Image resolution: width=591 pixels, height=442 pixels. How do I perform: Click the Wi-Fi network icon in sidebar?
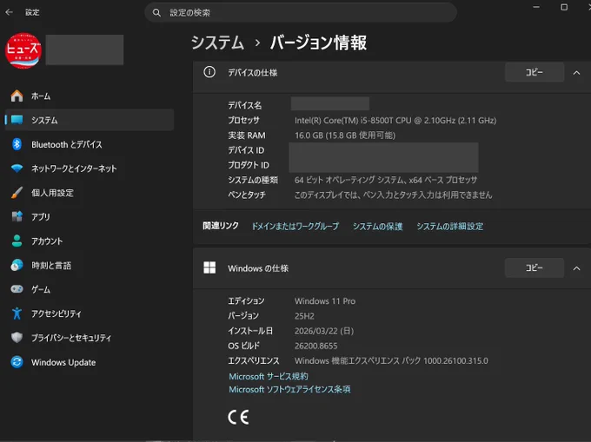pyautogui.click(x=17, y=168)
